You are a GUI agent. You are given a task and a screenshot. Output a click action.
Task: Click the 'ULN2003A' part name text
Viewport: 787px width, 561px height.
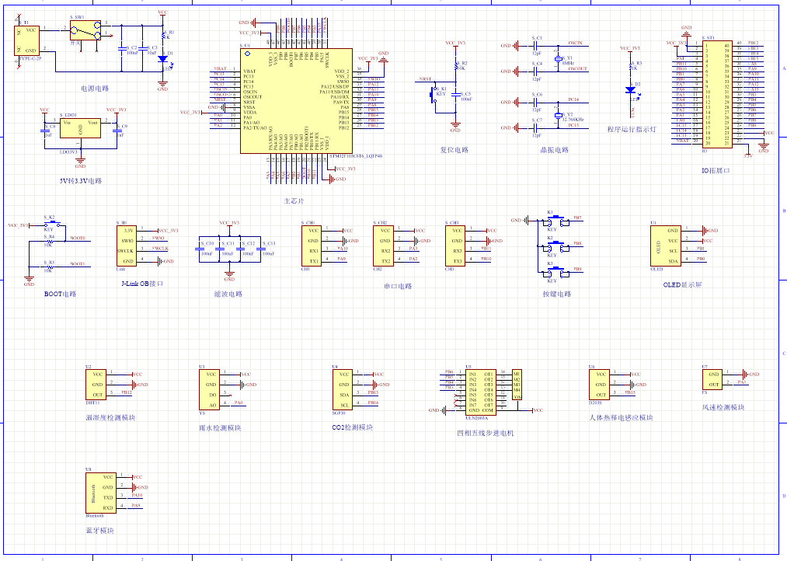pyautogui.click(x=477, y=418)
